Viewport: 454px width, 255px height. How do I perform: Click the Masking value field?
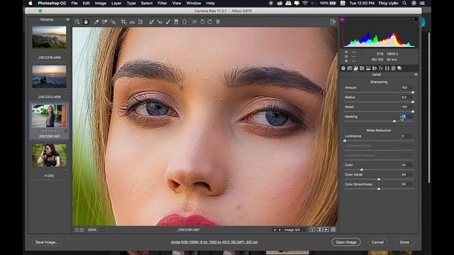406,116
